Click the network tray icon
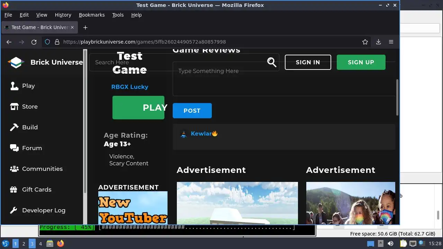 [x=413, y=243]
